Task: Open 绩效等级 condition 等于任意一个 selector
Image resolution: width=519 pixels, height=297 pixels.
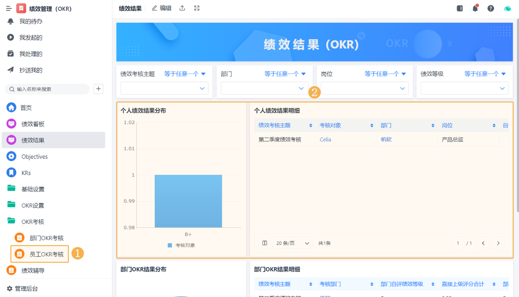Action: pyautogui.click(x=485, y=74)
